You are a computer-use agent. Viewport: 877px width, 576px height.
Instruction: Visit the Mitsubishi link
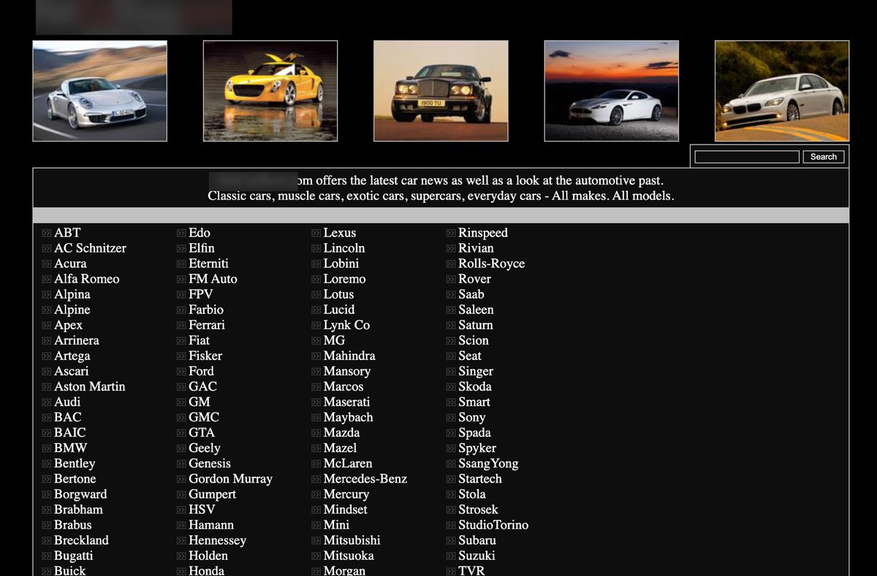352,539
